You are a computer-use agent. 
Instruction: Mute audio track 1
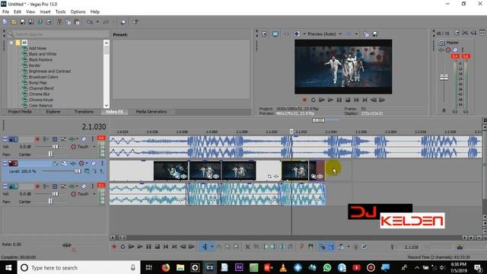[84, 139]
